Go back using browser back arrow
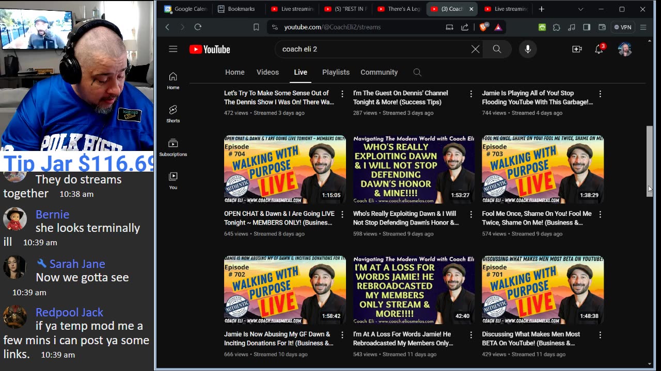The image size is (661, 371). click(x=167, y=27)
